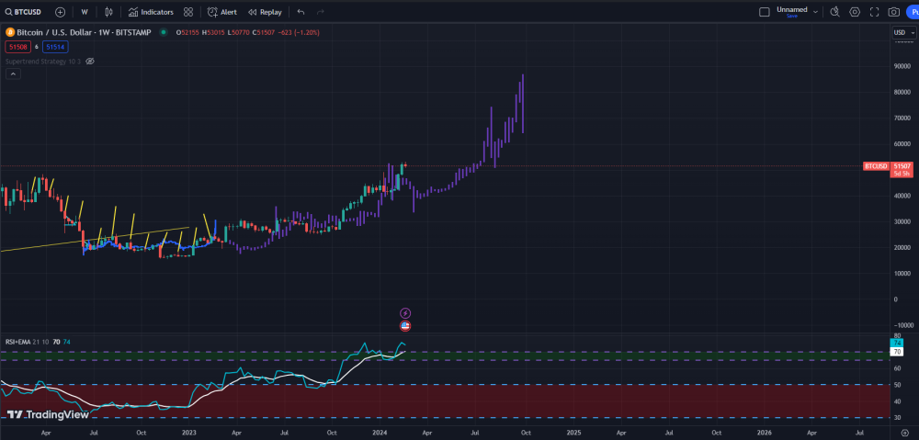This screenshot has height=440, width=919.
Task: Open the quick search icon
Action: tap(834, 12)
